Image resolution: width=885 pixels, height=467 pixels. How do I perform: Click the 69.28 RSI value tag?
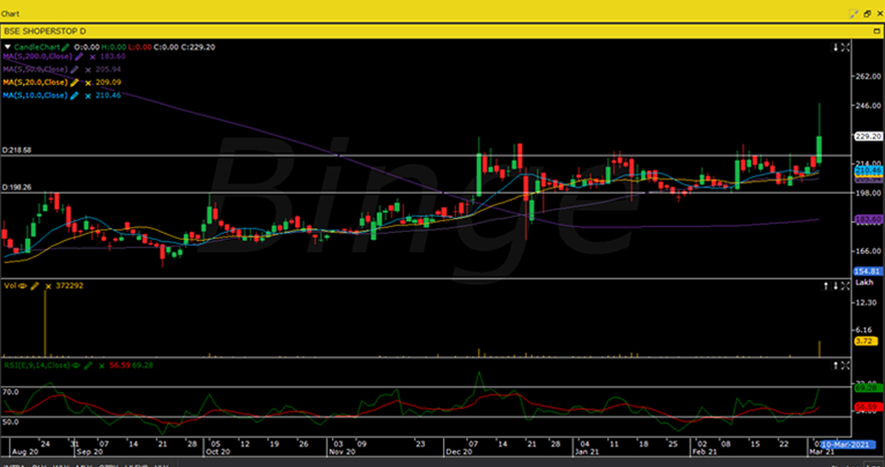point(869,389)
